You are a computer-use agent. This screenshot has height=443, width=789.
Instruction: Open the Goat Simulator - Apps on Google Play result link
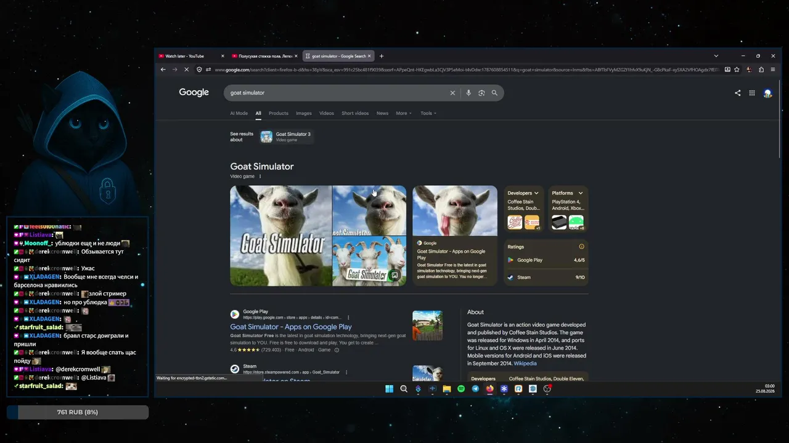tap(291, 327)
